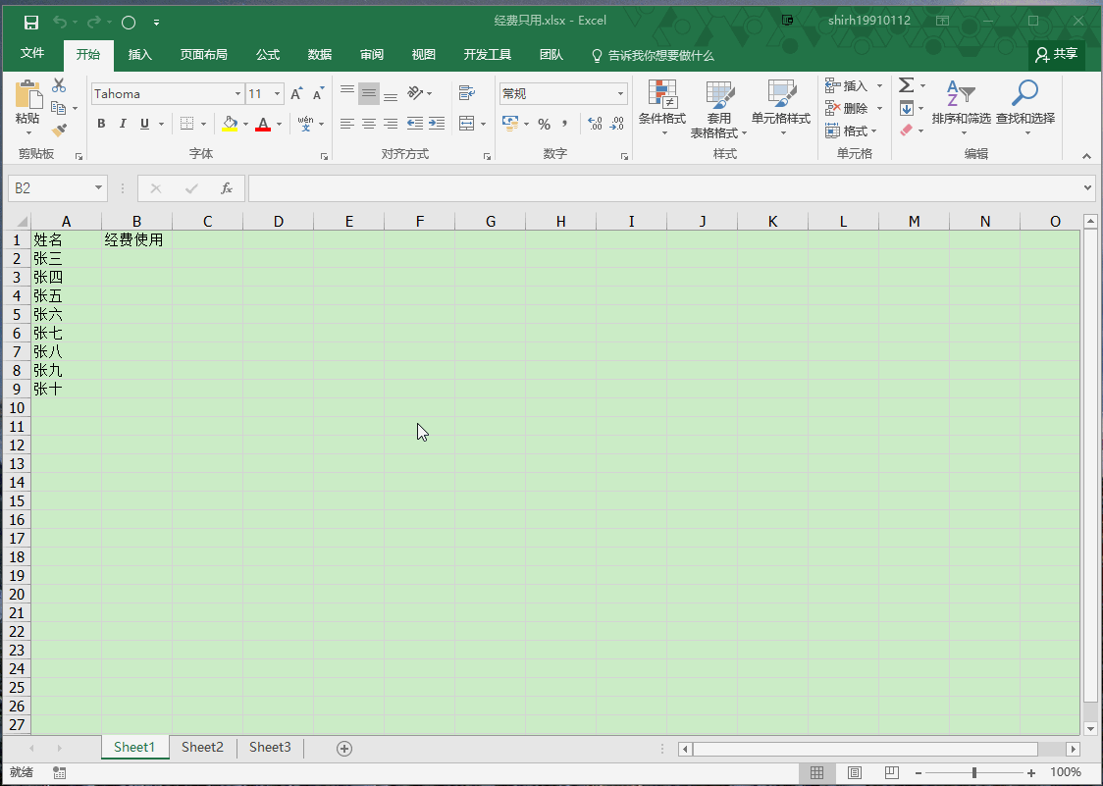Screen dimensions: 1103x786
Task: Click the increase indent icon
Action: click(437, 124)
